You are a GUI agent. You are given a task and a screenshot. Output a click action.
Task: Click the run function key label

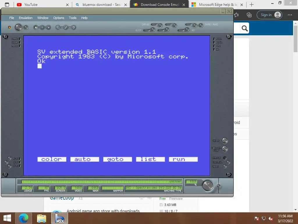click(183, 159)
